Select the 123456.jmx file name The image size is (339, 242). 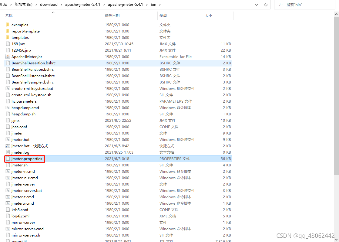(x=22, y=50)
